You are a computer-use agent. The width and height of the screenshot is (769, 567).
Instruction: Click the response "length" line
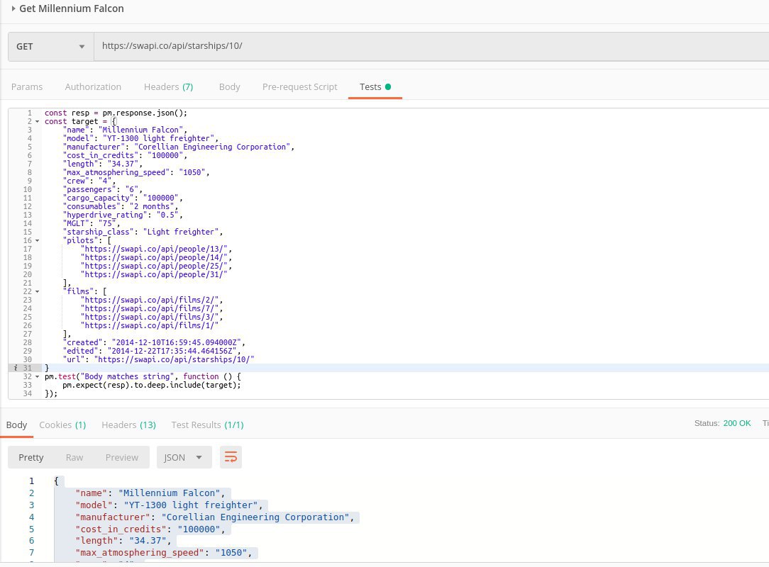coord(123,541)
